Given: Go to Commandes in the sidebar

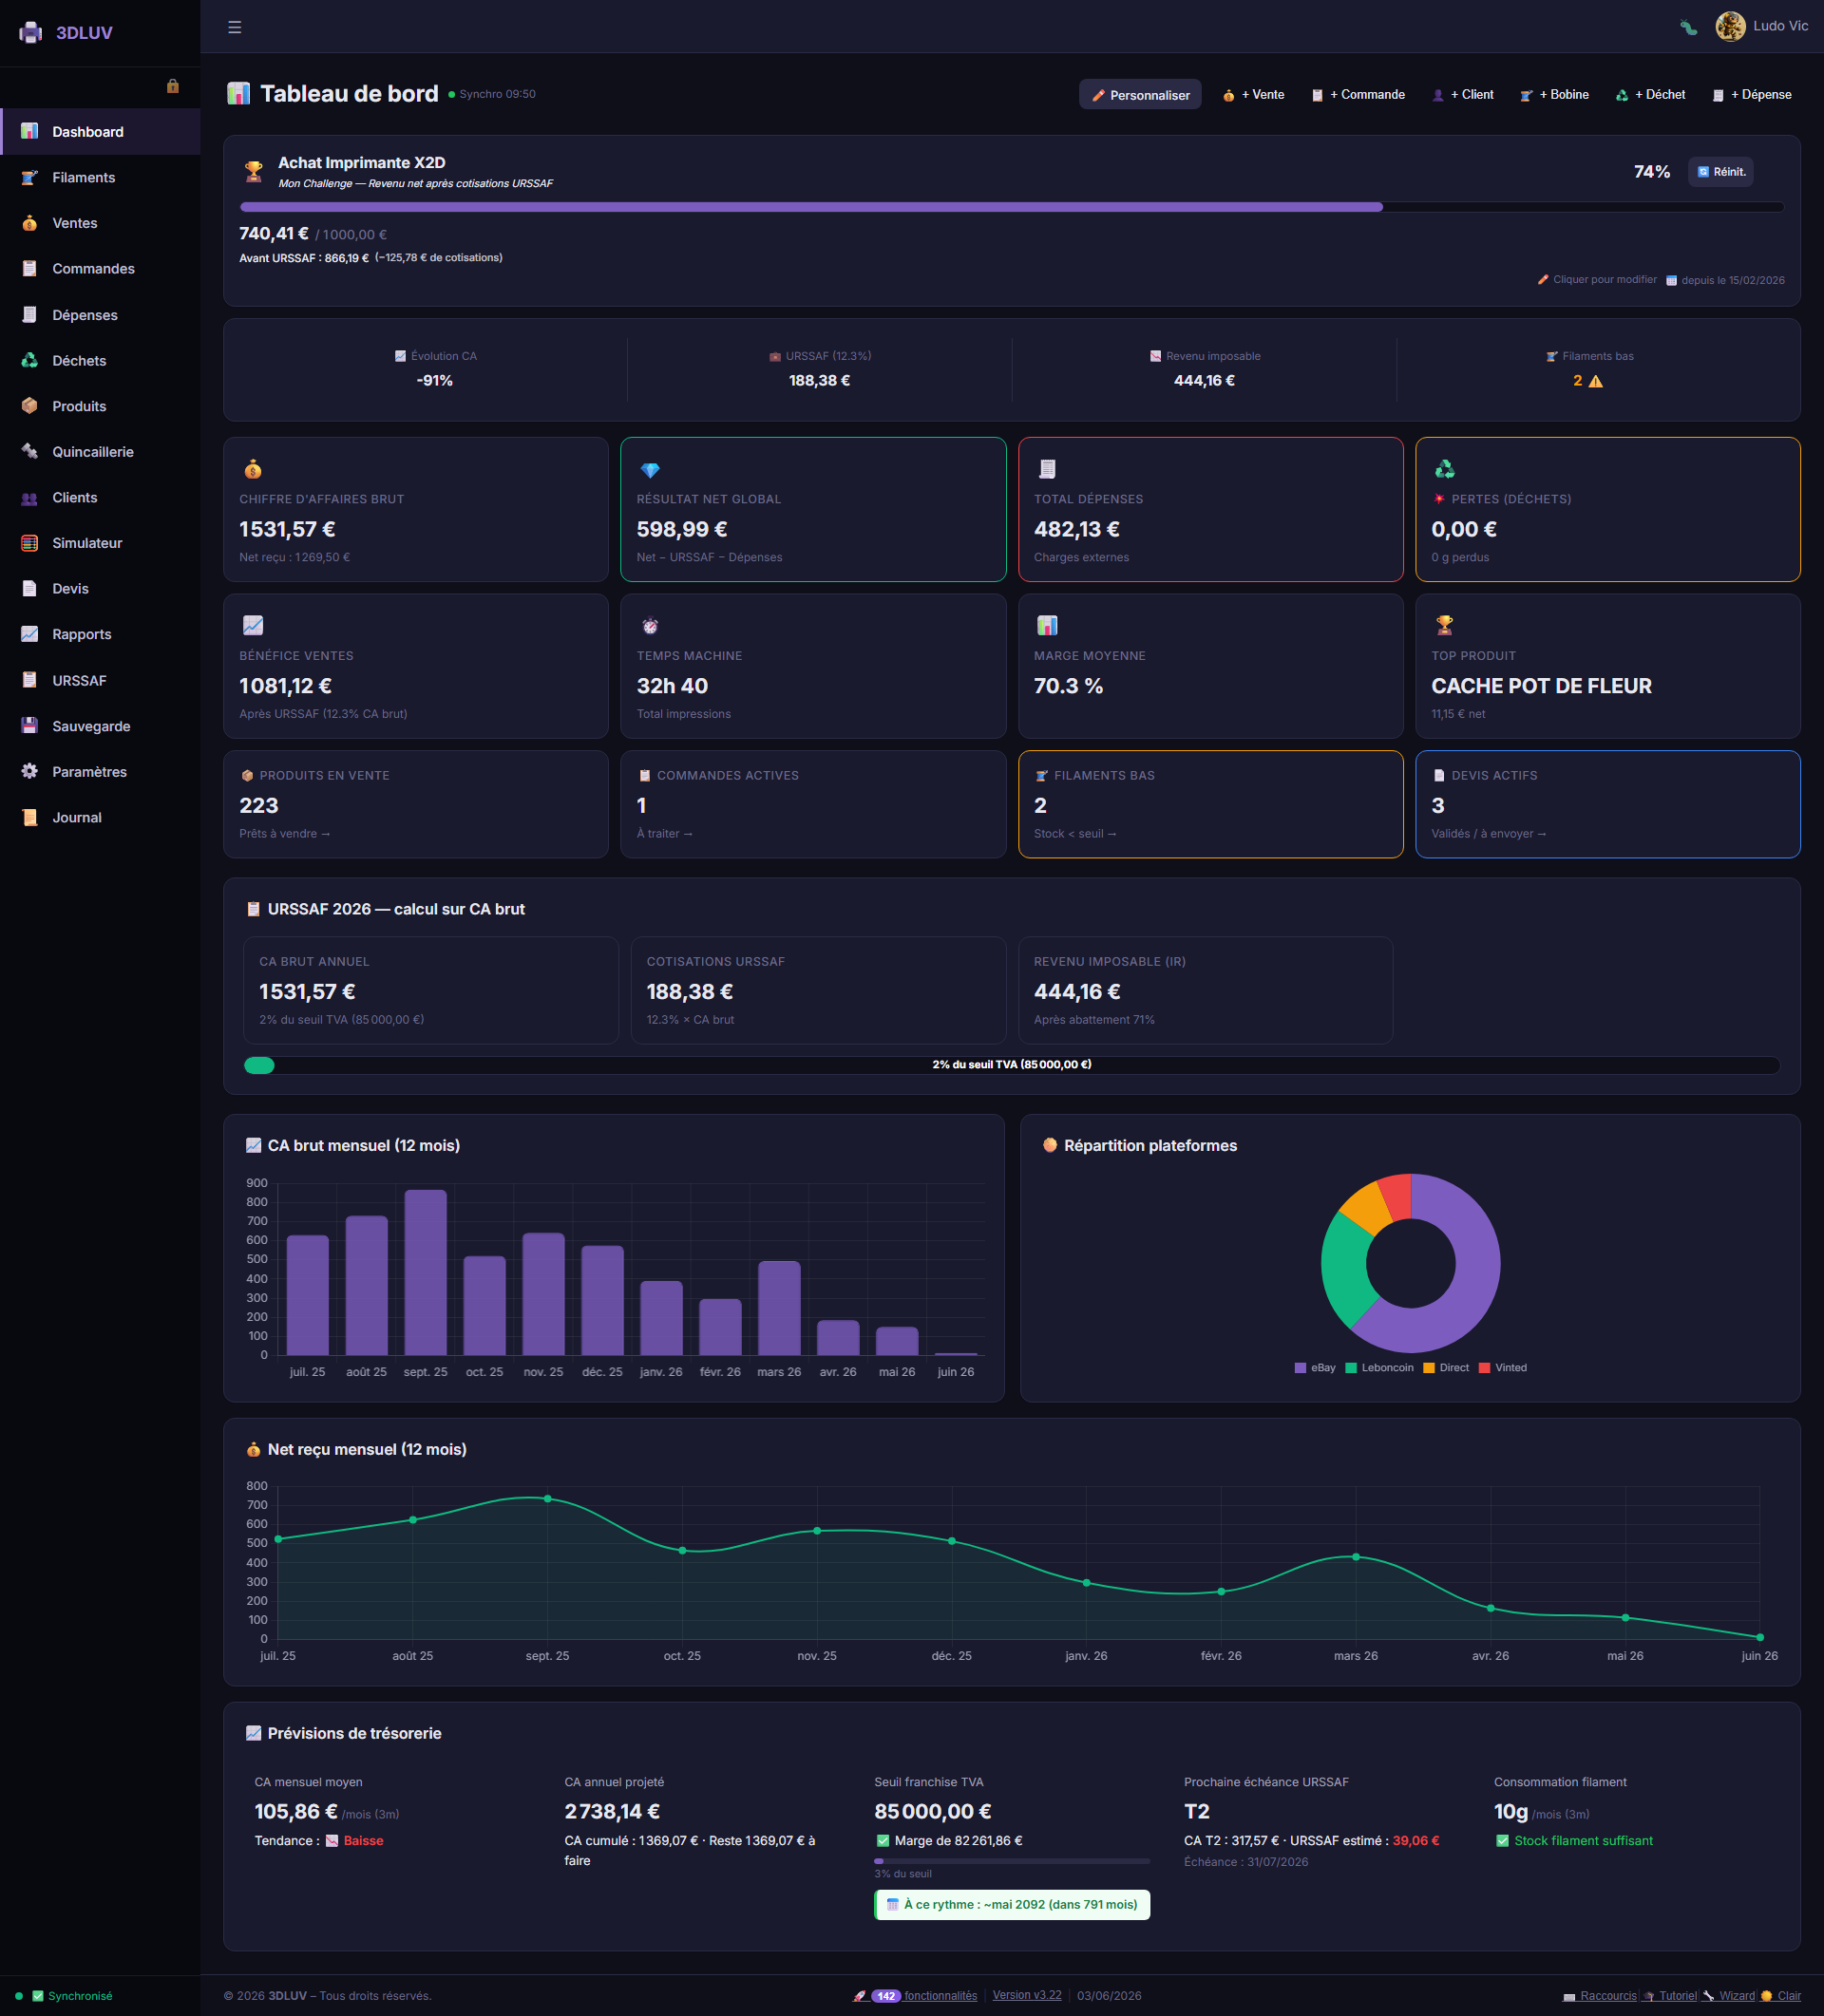Looking at the screenshot, I should (100, 269).
